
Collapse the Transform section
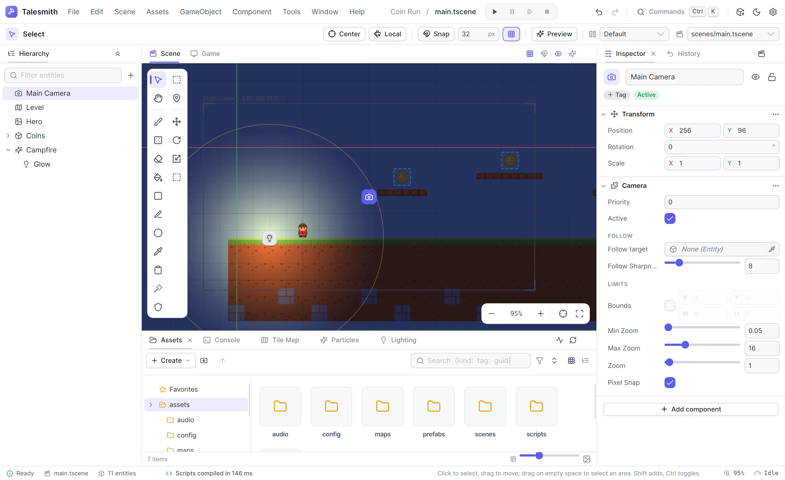click(x=603, y=114)
